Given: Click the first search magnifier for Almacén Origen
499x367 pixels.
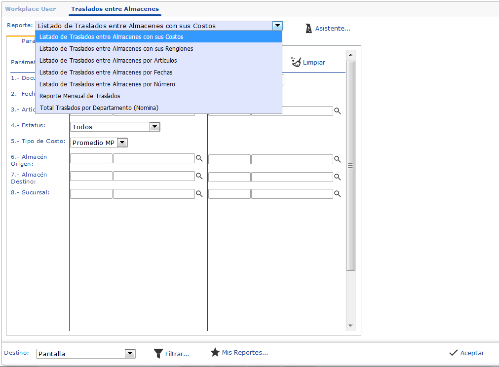Looking at the screenshot, I should (199, 158).
